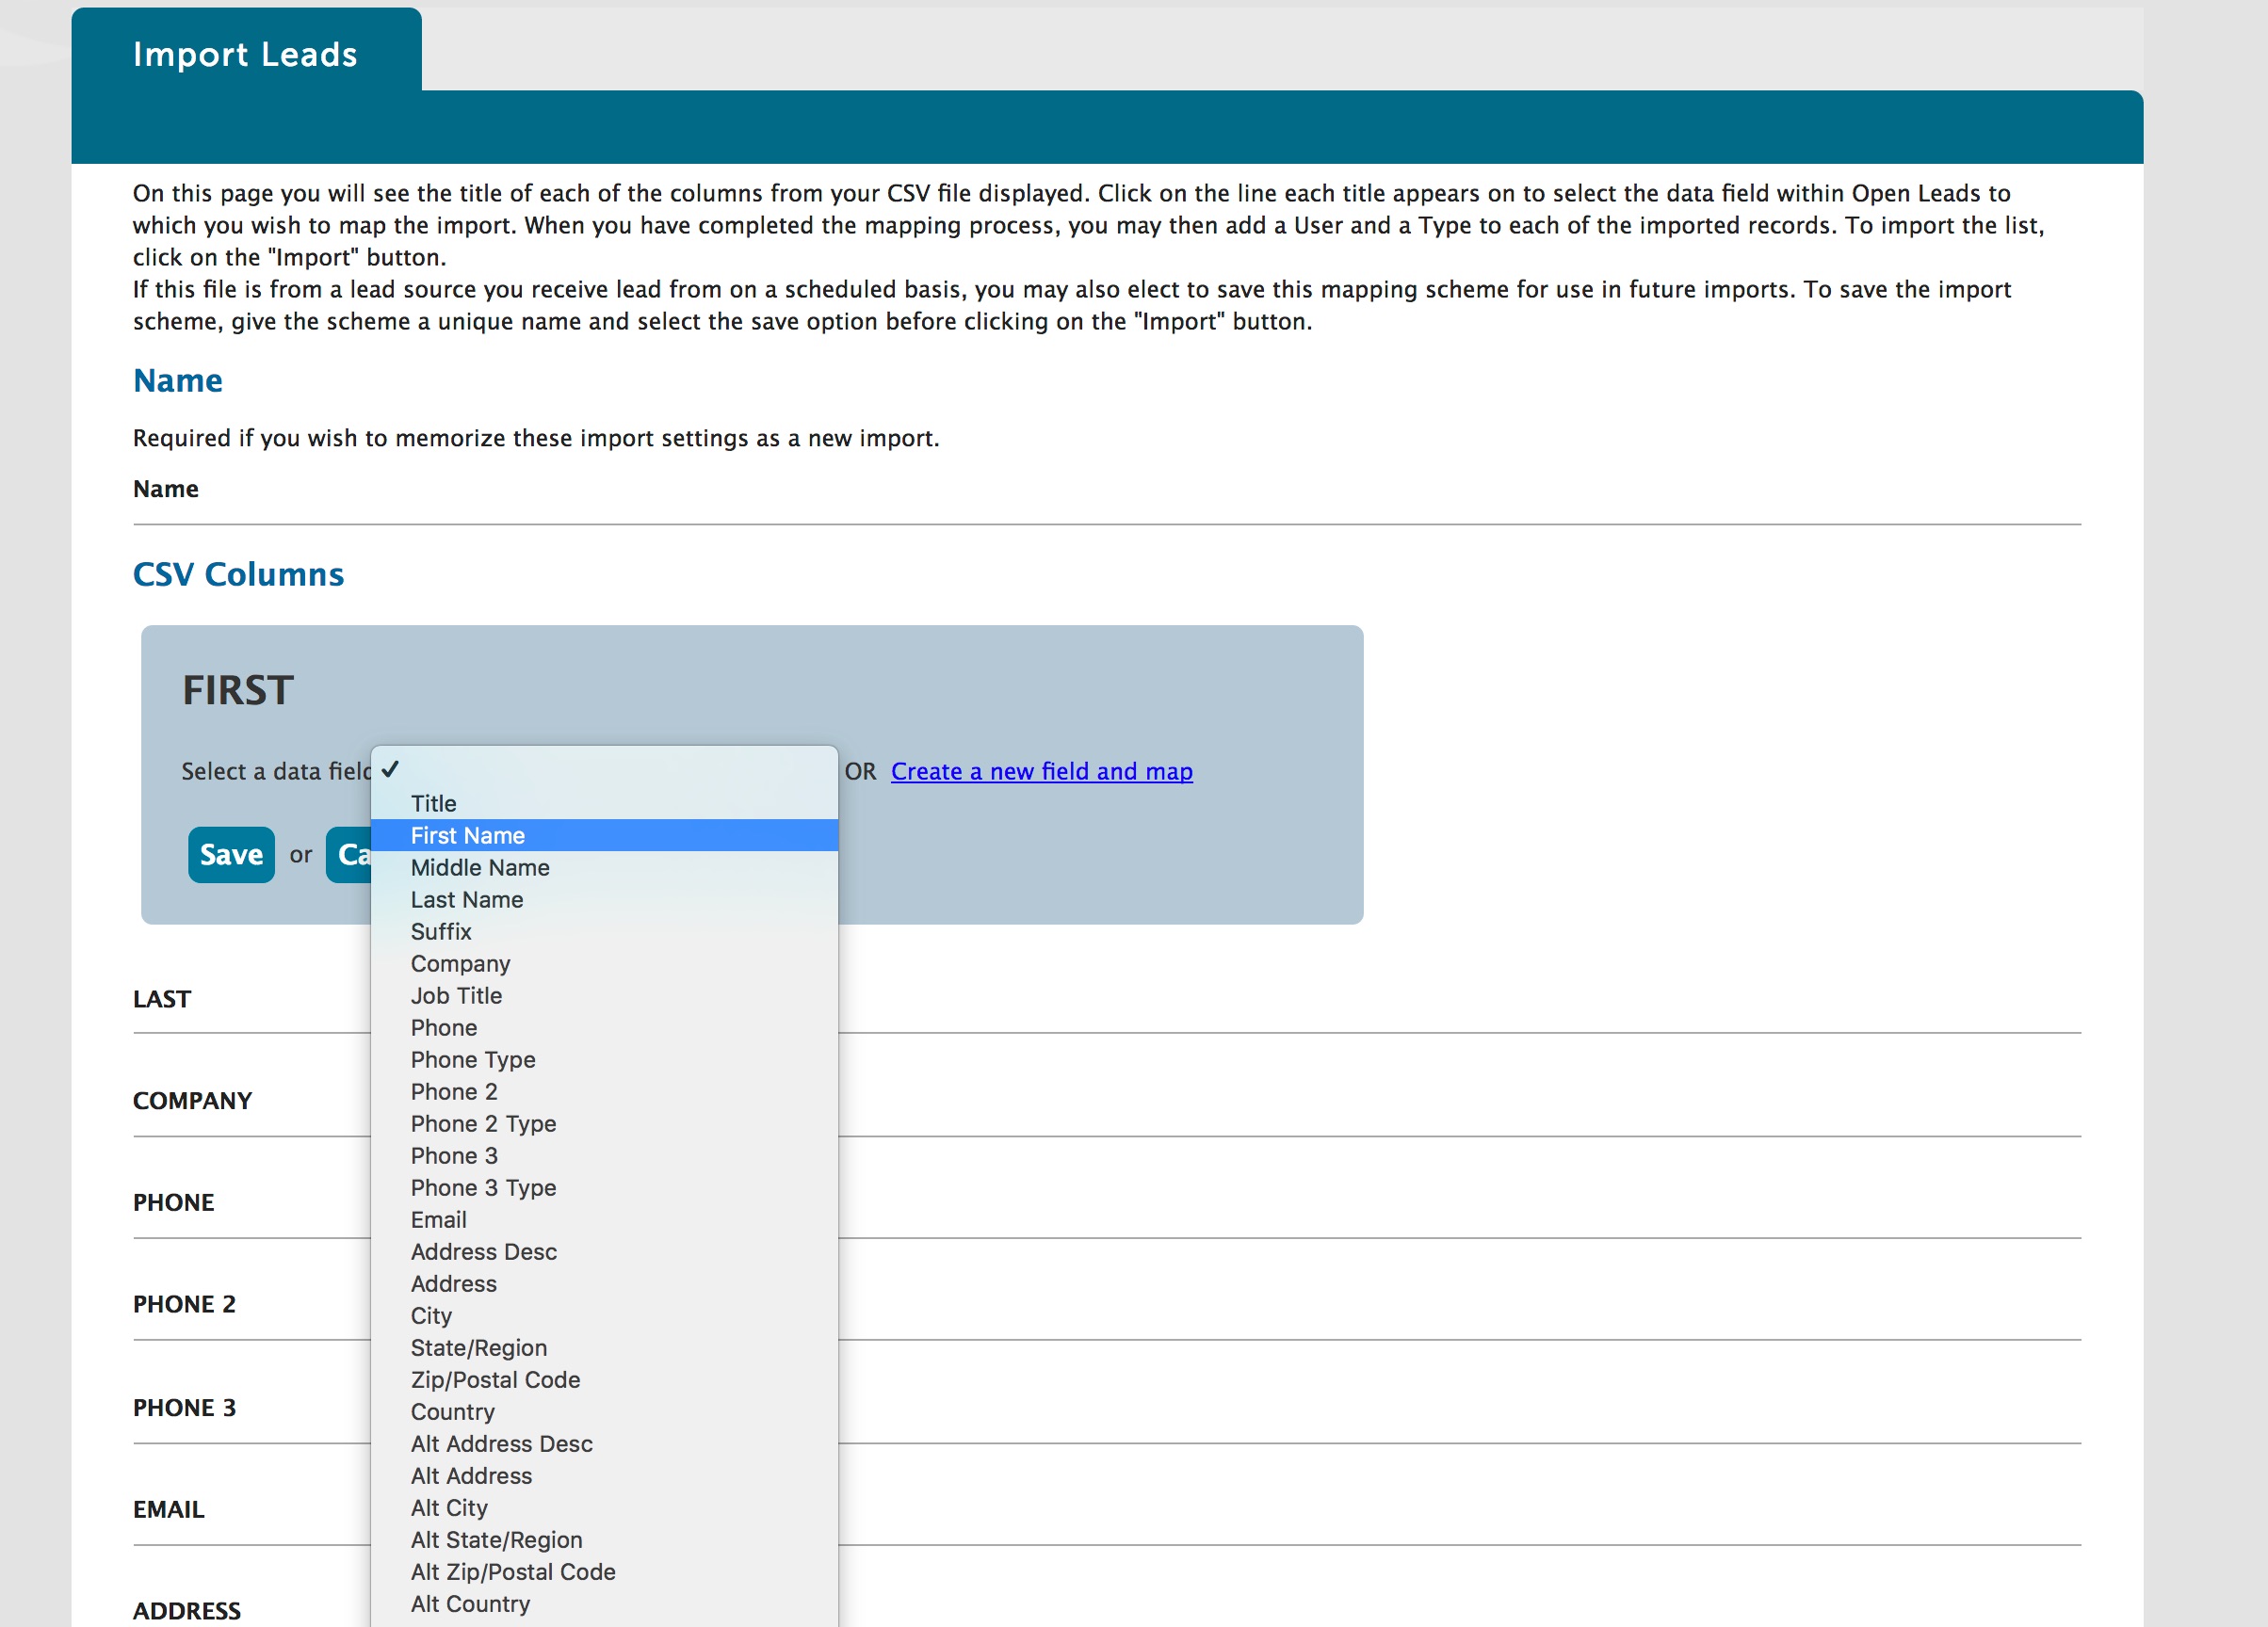The image size is (2268, 1627).
Task: Pick 'Email' from the dropdown
Action: click(438, 1219)
